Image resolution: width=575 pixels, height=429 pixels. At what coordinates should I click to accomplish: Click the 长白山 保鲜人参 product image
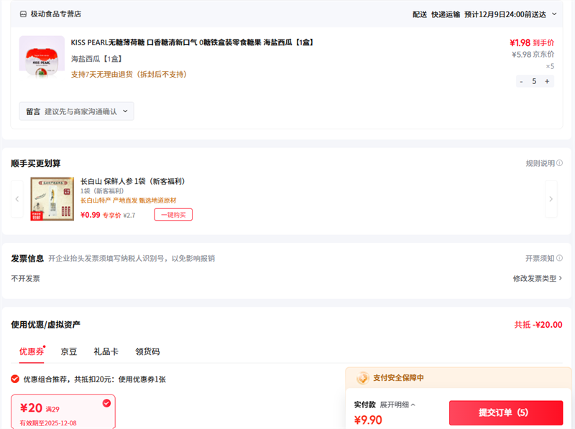52,198
